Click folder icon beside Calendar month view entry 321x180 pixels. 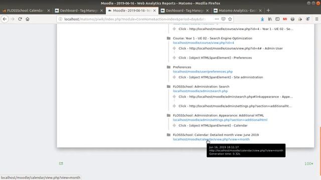coord(169,134)
